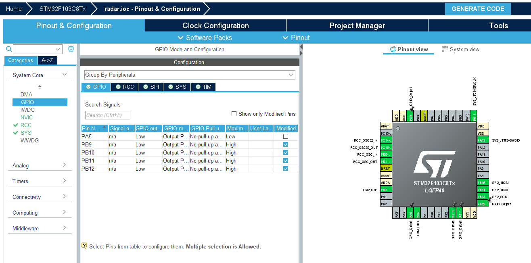Sort table by Pin Name column header
Viewport: 531px width, 263px height.
pyautogui.click(x=94, y=128)
